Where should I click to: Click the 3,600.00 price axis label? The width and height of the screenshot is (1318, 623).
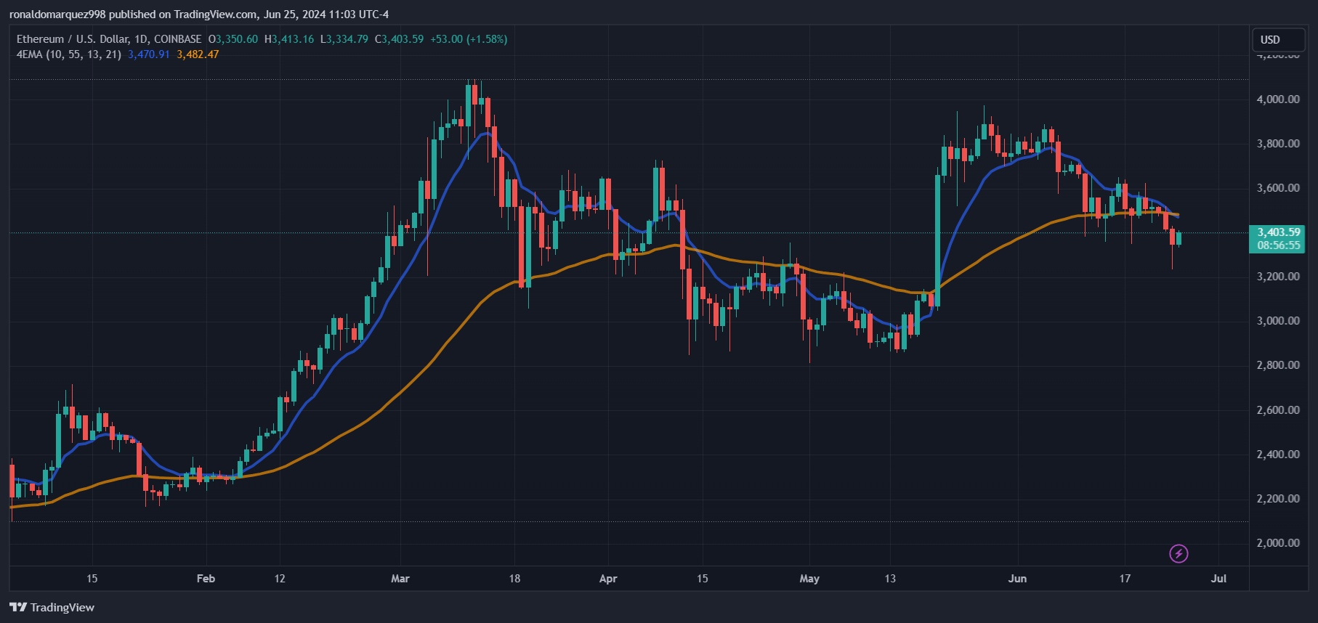click(1278, 188)
